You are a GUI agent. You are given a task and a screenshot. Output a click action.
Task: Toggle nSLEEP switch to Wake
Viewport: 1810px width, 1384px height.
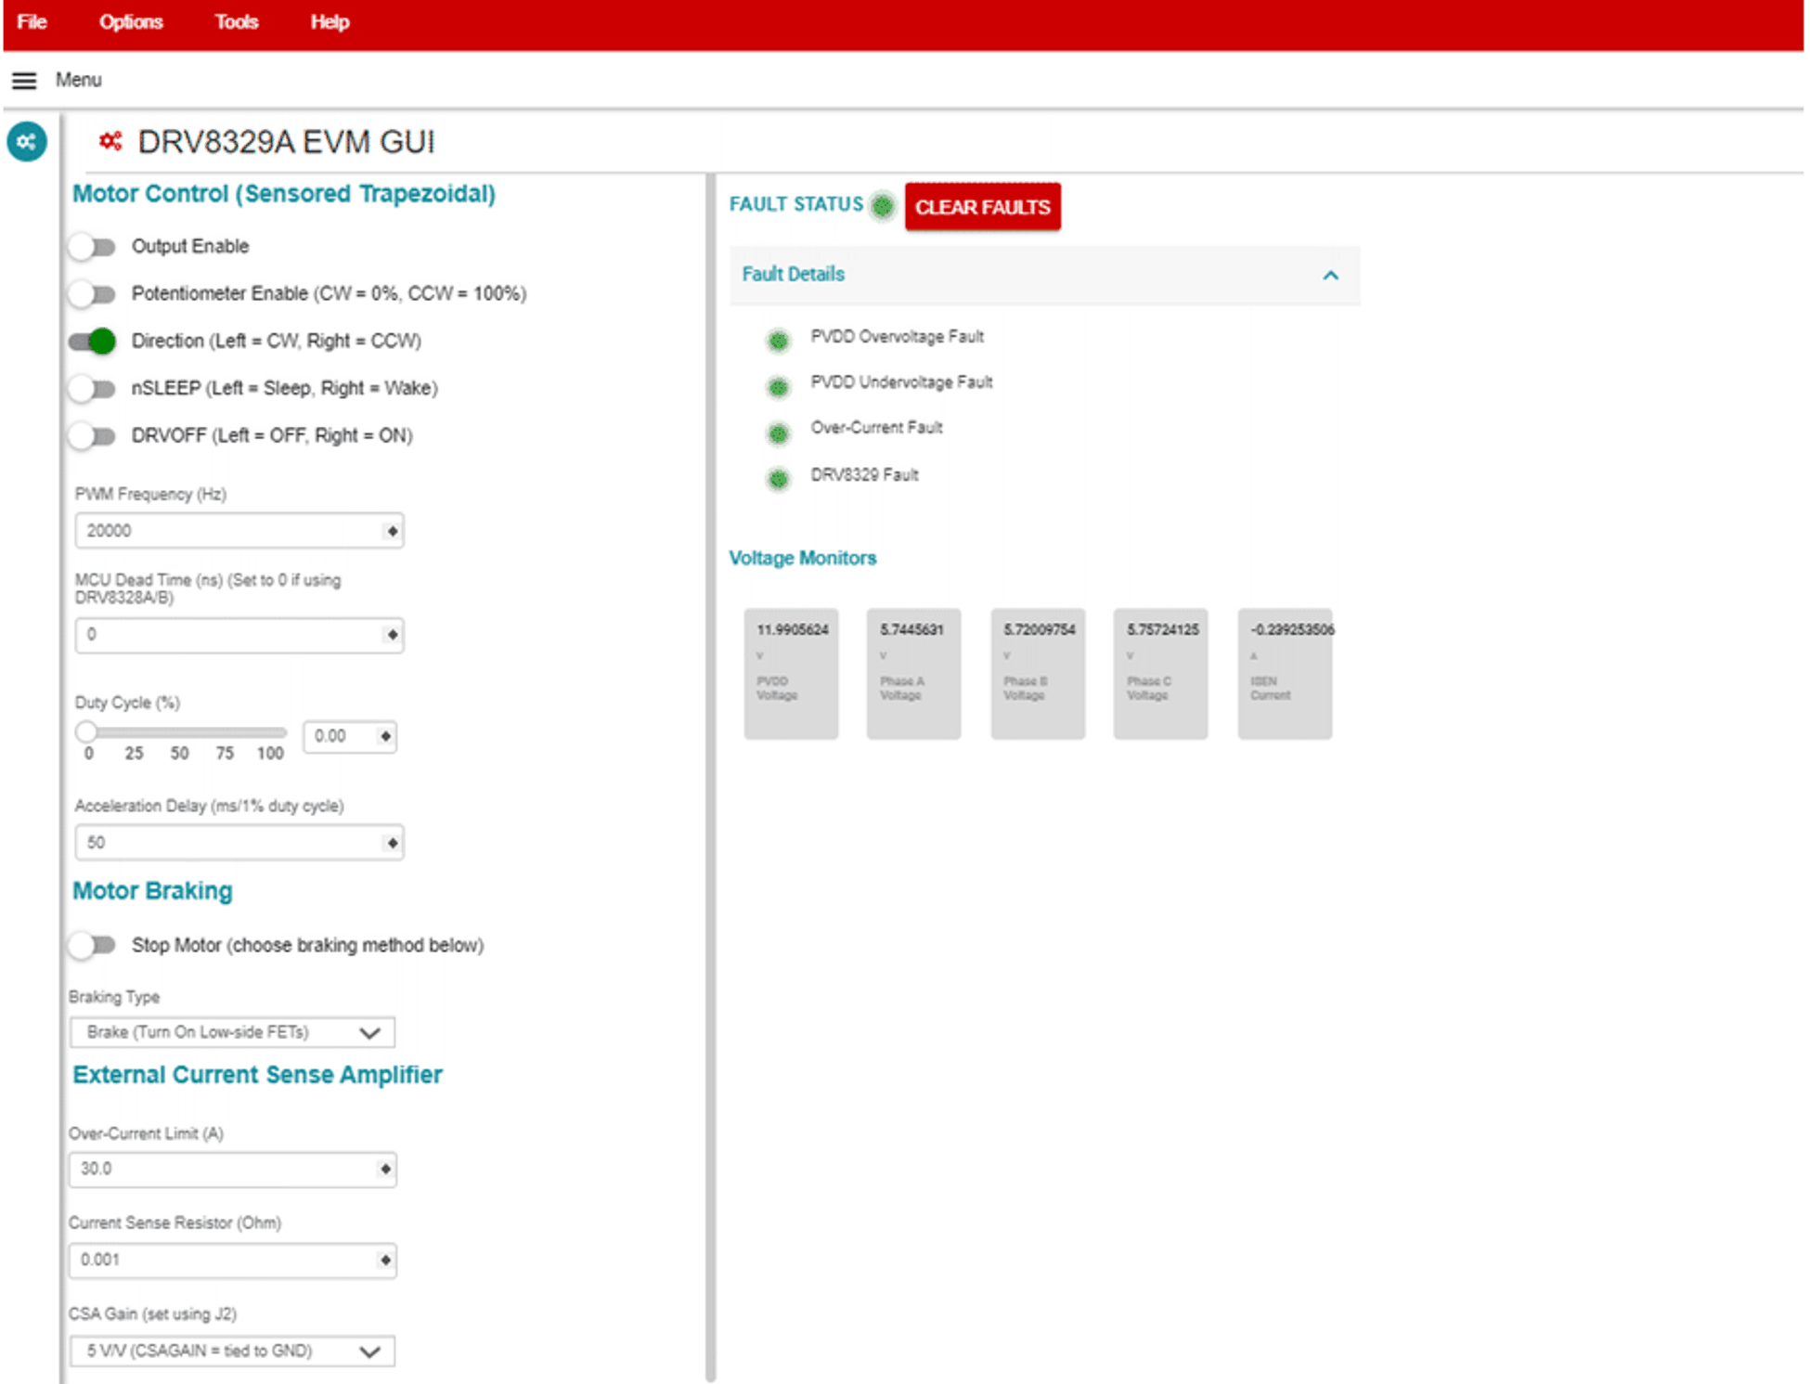click(93, 389)
